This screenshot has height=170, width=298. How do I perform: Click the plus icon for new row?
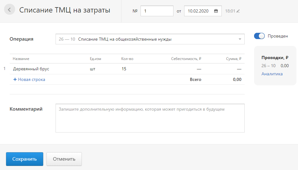(15, 80)
